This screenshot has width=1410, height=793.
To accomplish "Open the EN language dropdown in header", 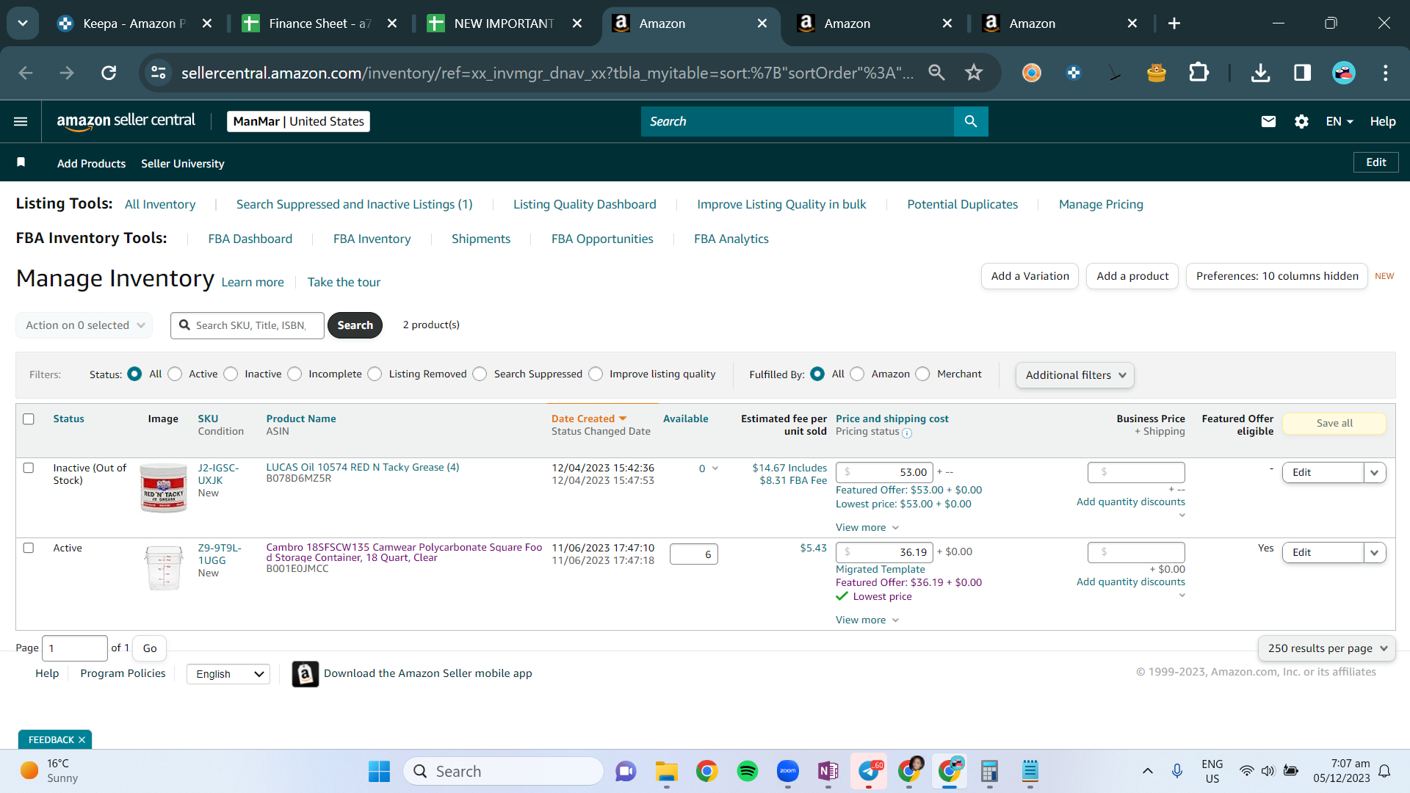I will 1339,121.
